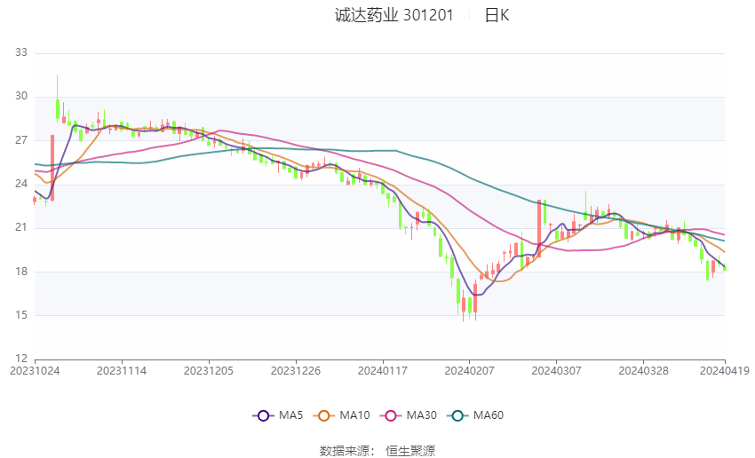Hide the MA30 line via its label
The image size is (755, 458).
click(421, 415)
